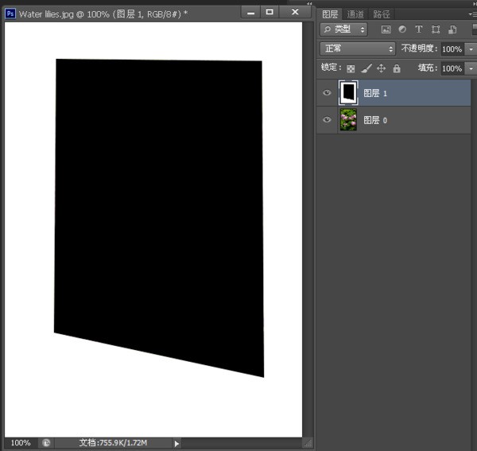Lock transparent pixels checkerboard icon

(x=351, y=68)
